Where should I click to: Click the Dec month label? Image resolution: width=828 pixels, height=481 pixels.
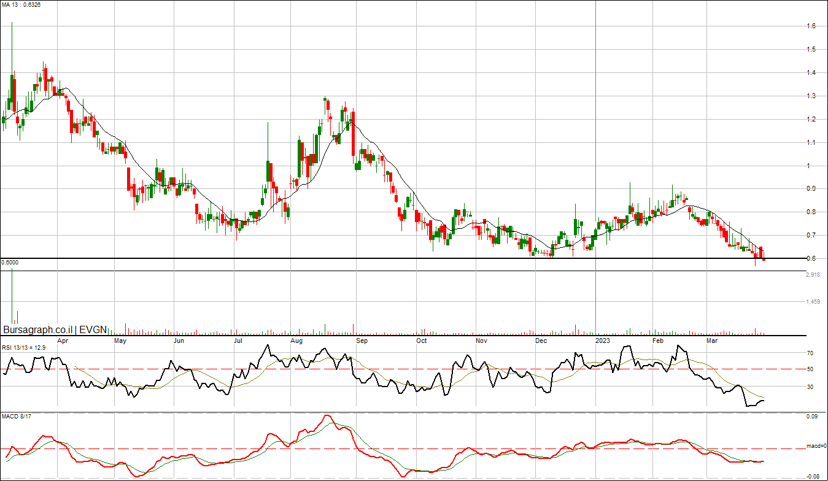(x=541, y=340)
